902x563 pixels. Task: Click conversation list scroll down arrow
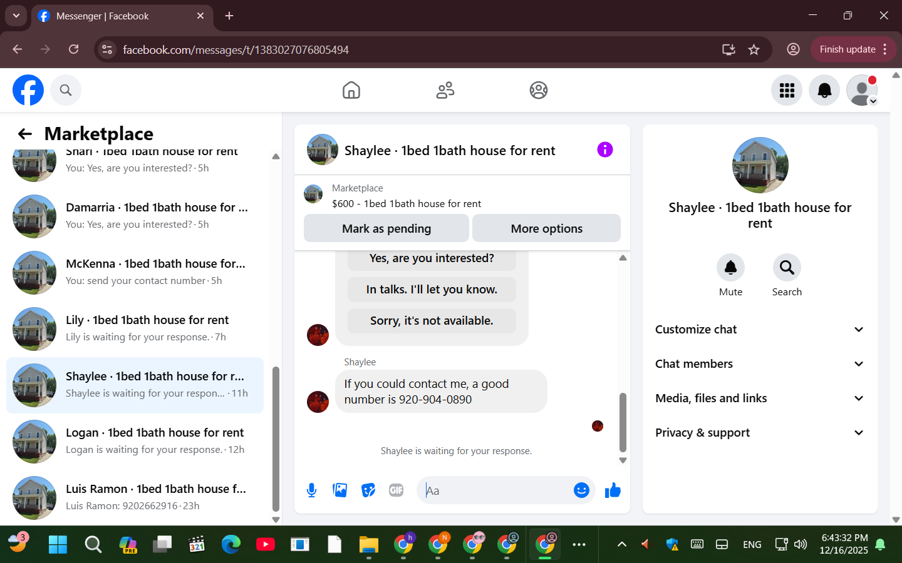pyautogui.click(x=276, y=520)
